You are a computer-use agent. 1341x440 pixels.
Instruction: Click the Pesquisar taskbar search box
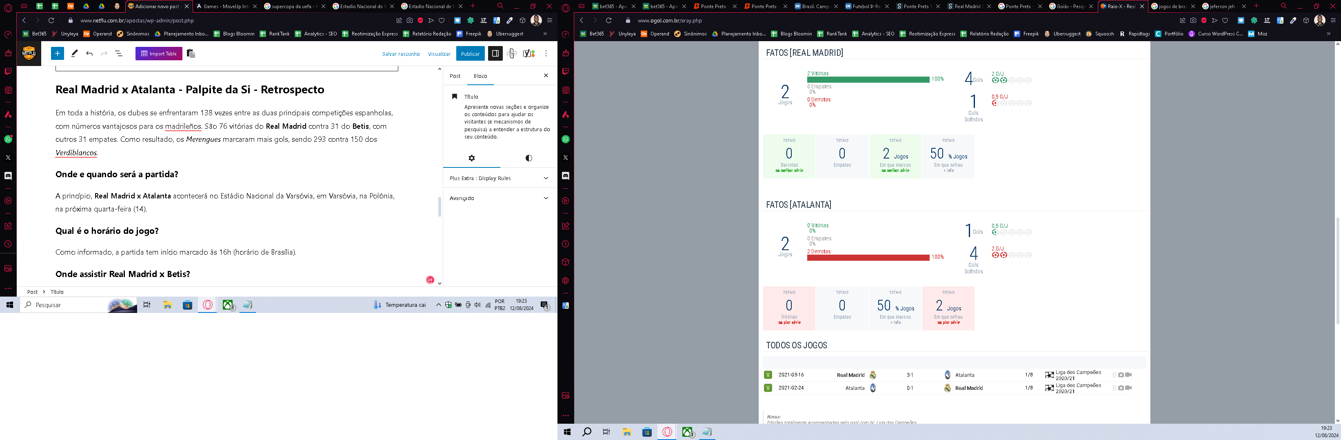point(79,305)
